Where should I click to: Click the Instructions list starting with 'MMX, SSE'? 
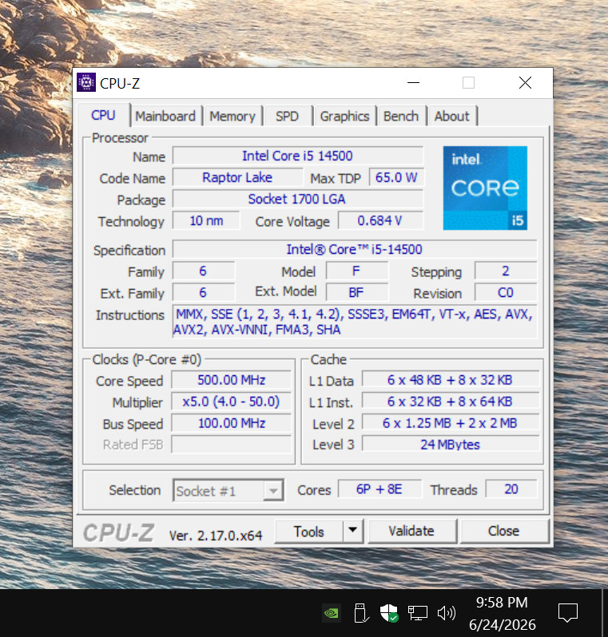[355, 322]
